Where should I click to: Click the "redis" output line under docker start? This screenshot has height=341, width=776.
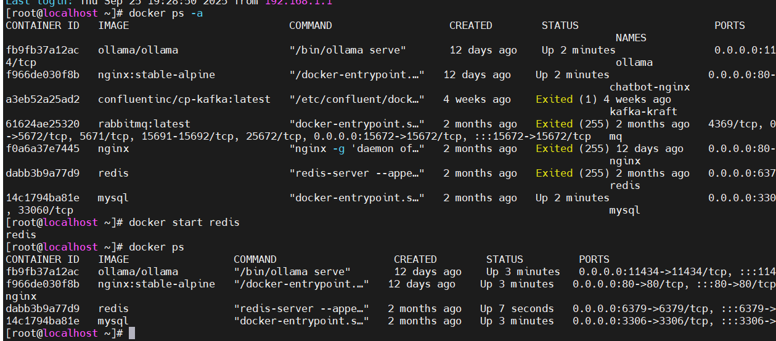[21, 235]
